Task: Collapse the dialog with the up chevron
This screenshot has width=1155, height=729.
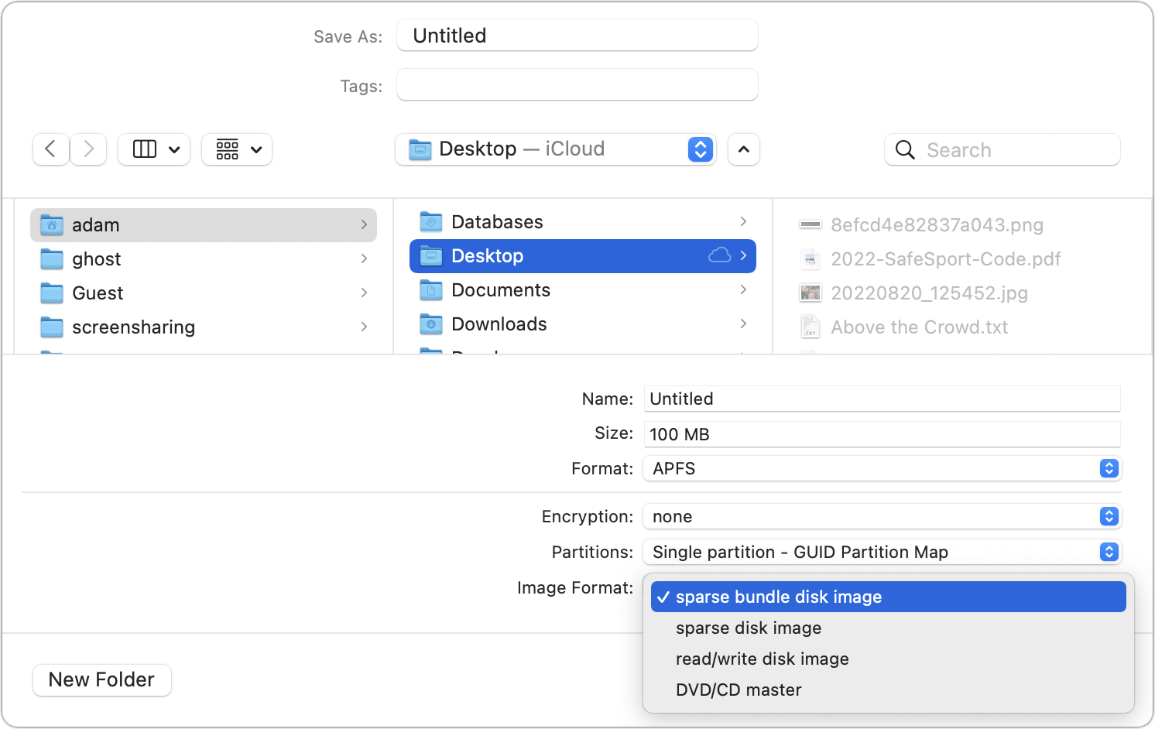Action: pos(744,149)
